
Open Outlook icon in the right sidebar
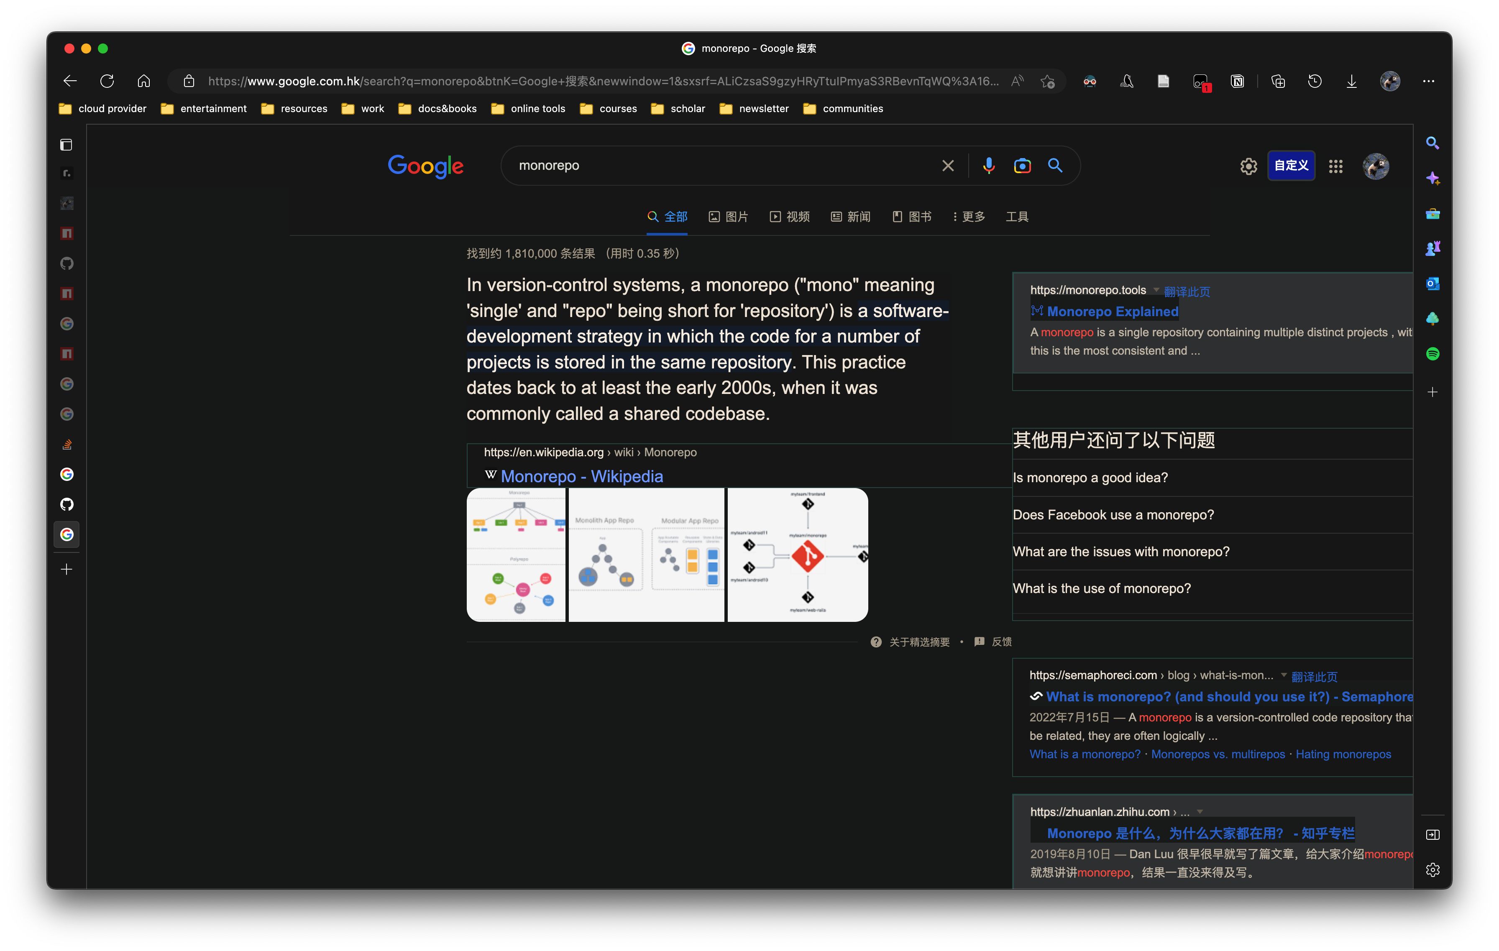pos(1432,283)
